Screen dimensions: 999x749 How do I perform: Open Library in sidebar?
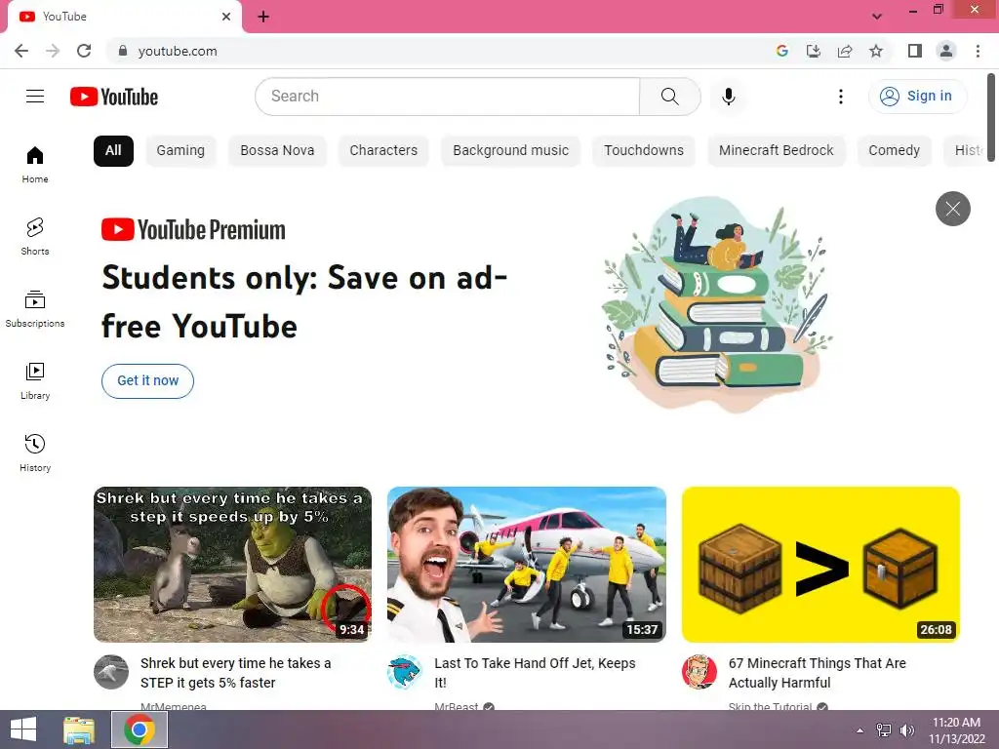pyautogui.click(x=35, y=380)
